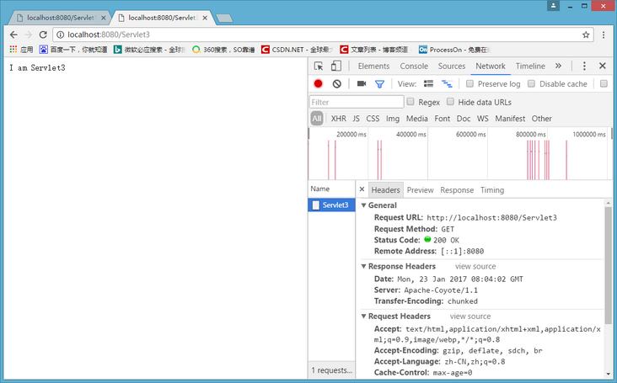The height and width of the screenshot is (383, 617).
Task: Open the 应用 apps bookmark
Action: pos(21,50)
